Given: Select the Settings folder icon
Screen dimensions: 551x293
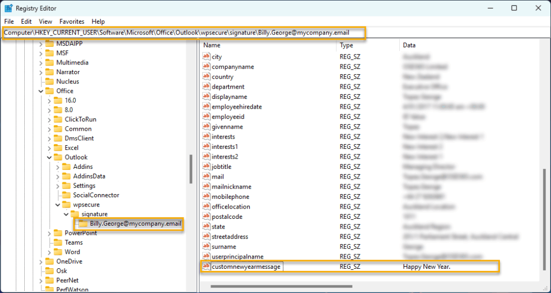Looking at the screenshot, I should pos(66,185).
